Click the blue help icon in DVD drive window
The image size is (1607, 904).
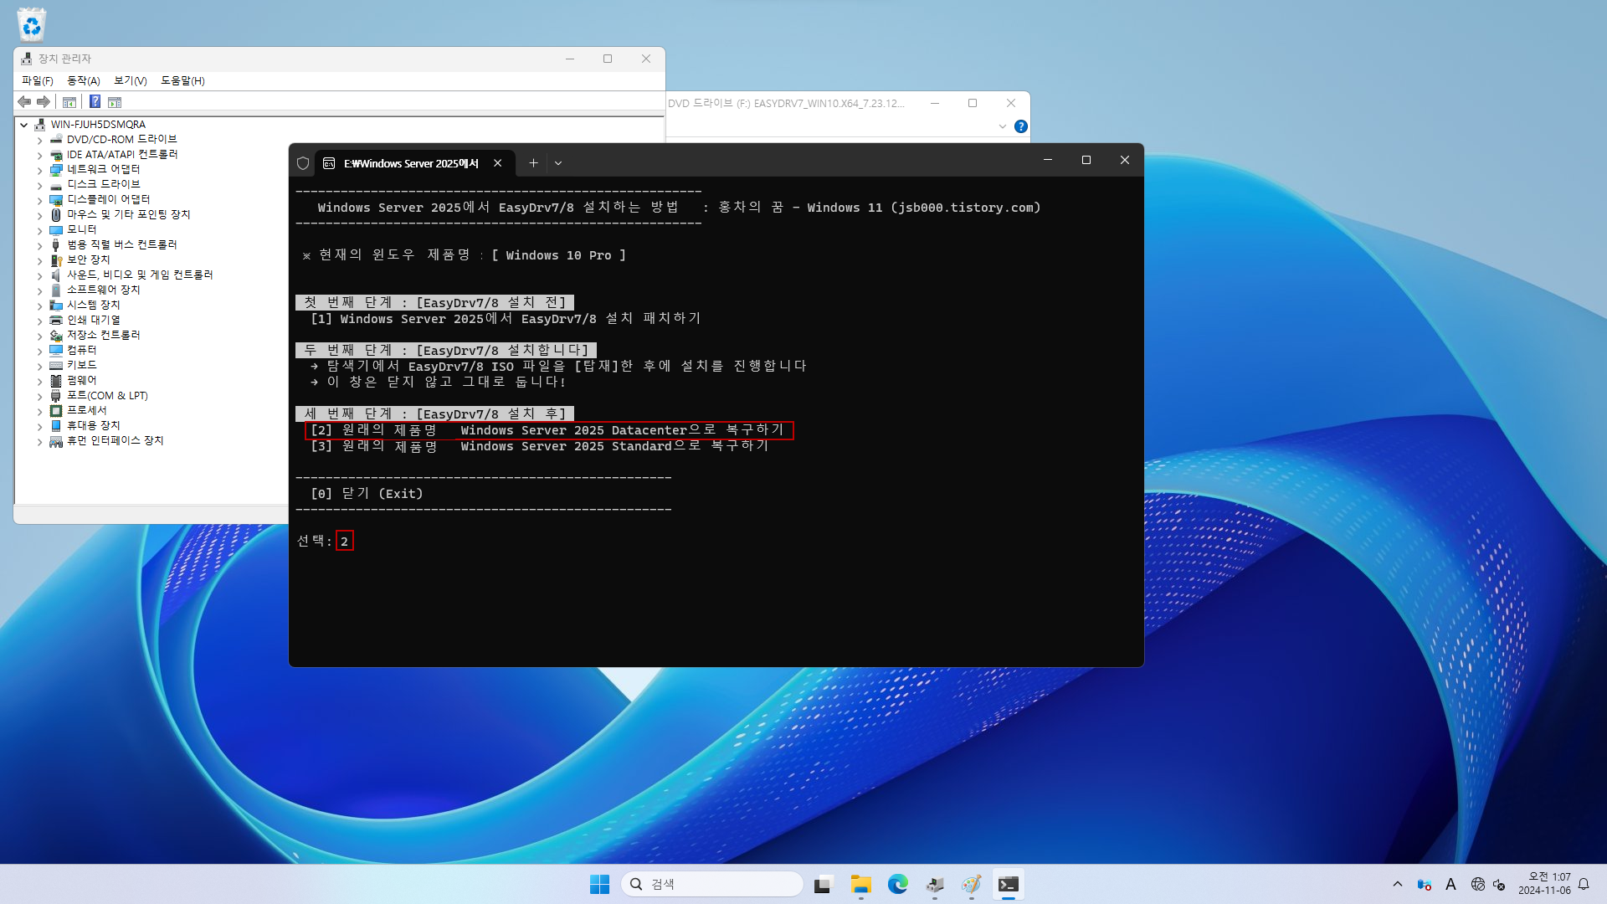[1020, 126]
